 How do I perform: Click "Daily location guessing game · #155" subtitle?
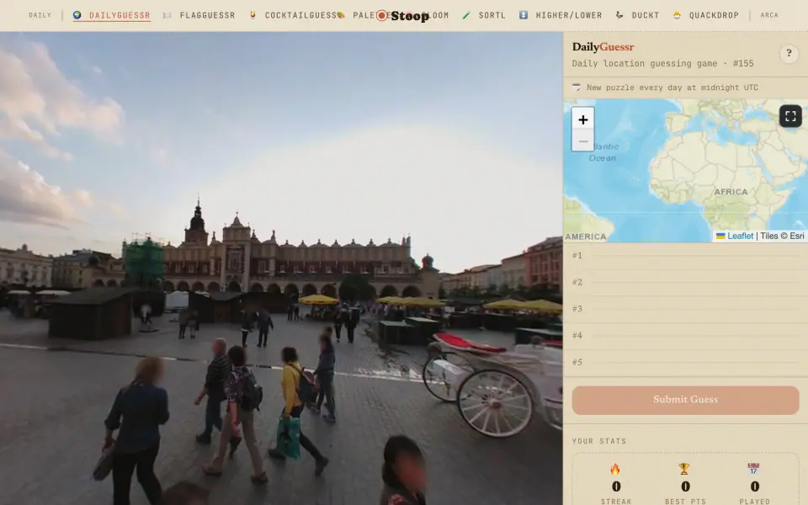coord(662,63)
